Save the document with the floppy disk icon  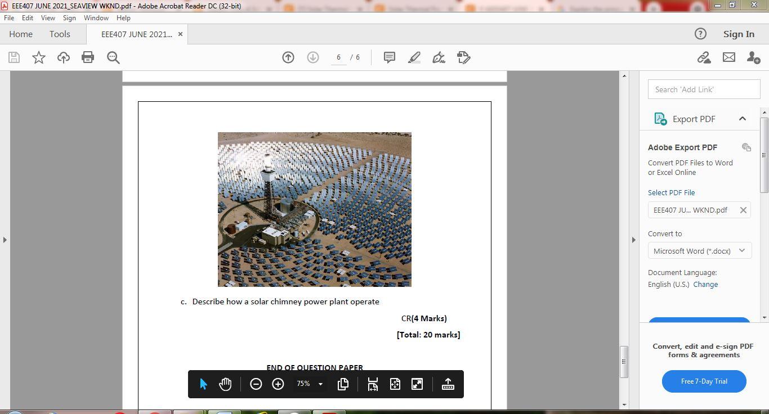tap(14, 57)
